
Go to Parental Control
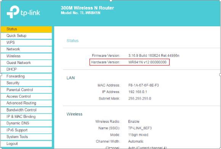26,90
